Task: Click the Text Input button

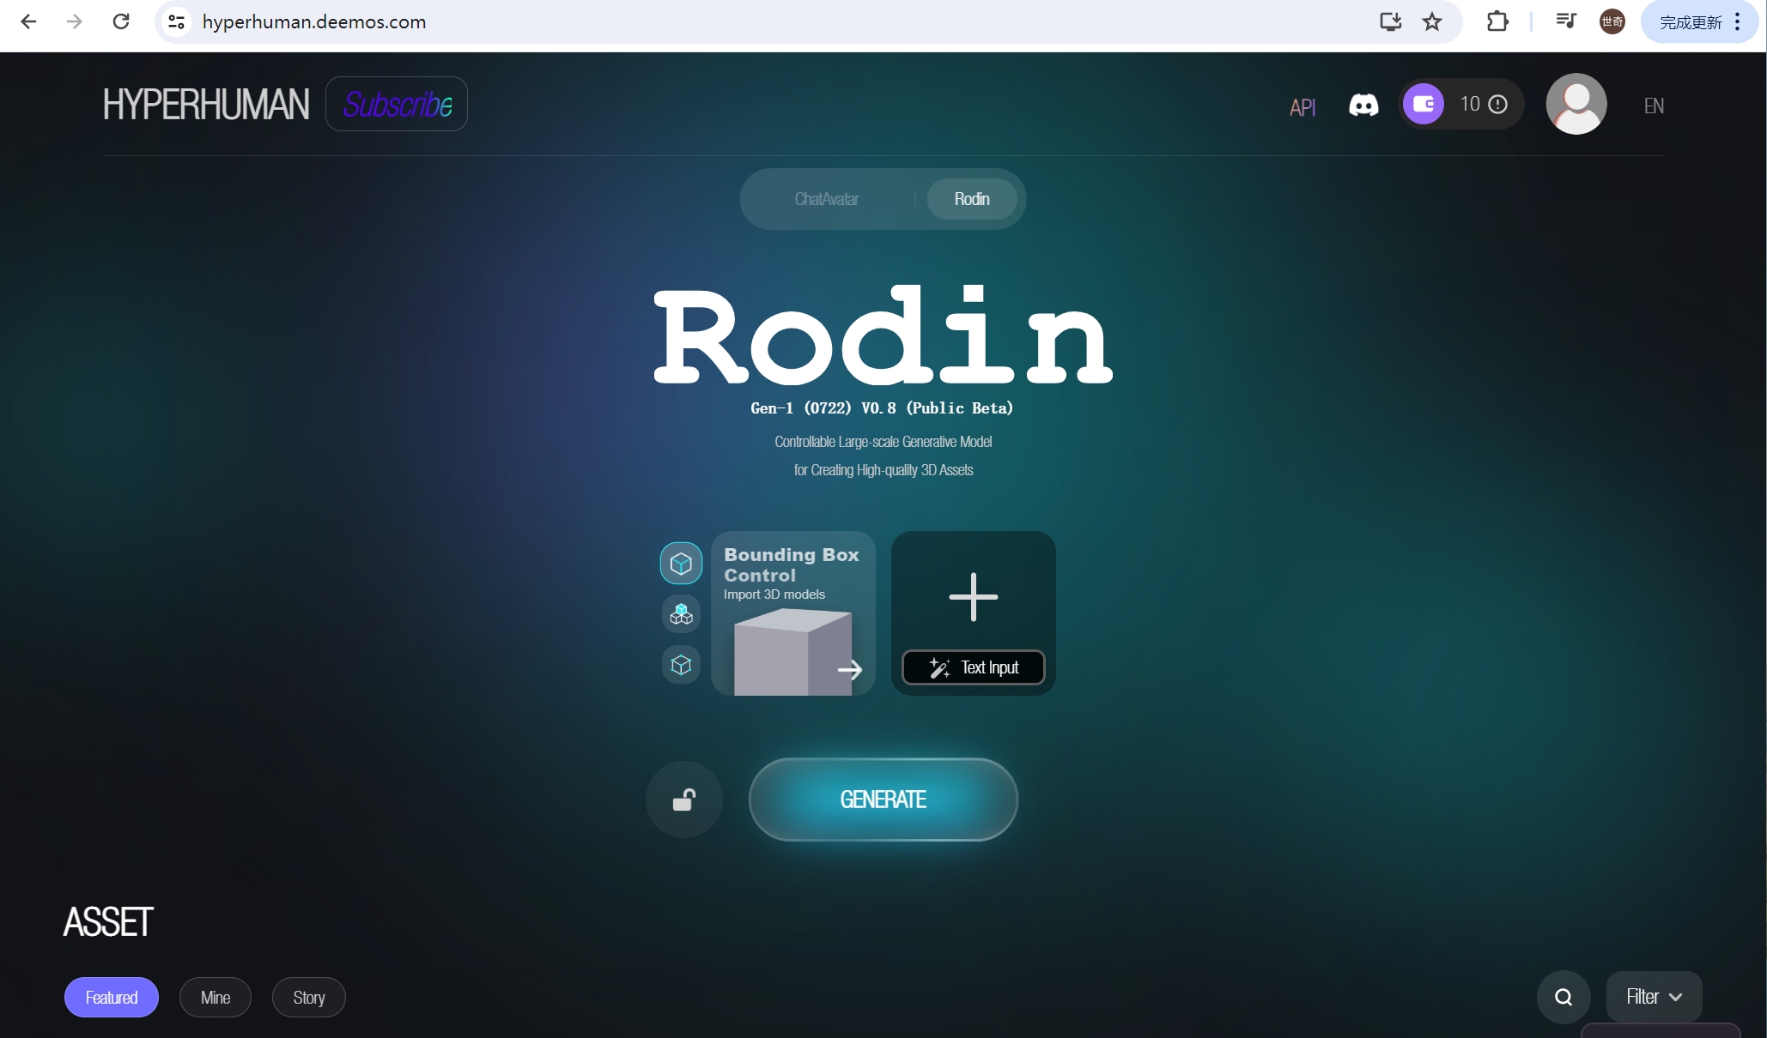Action: tap(974, 667)
